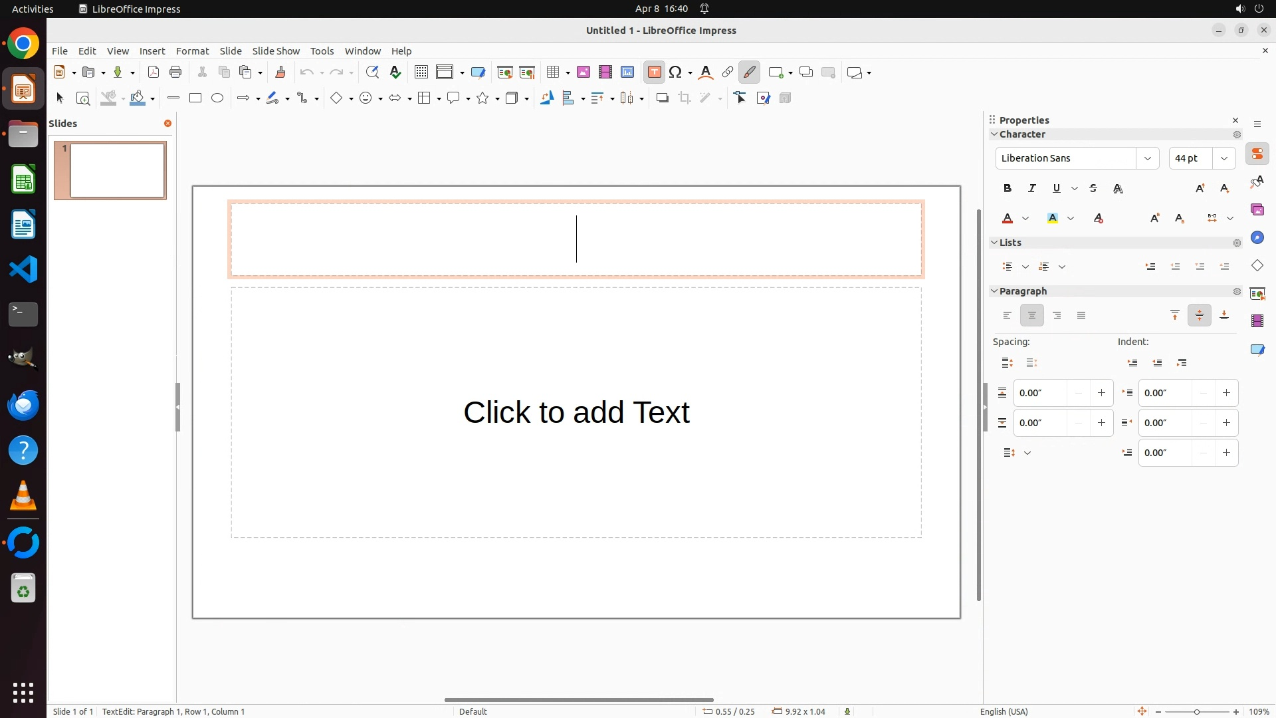Image resolution: width=1276 pixels, height=718 pixels.
Task: Toggle Bold formatting in Character panel
Action: [x=1008, y=189]
